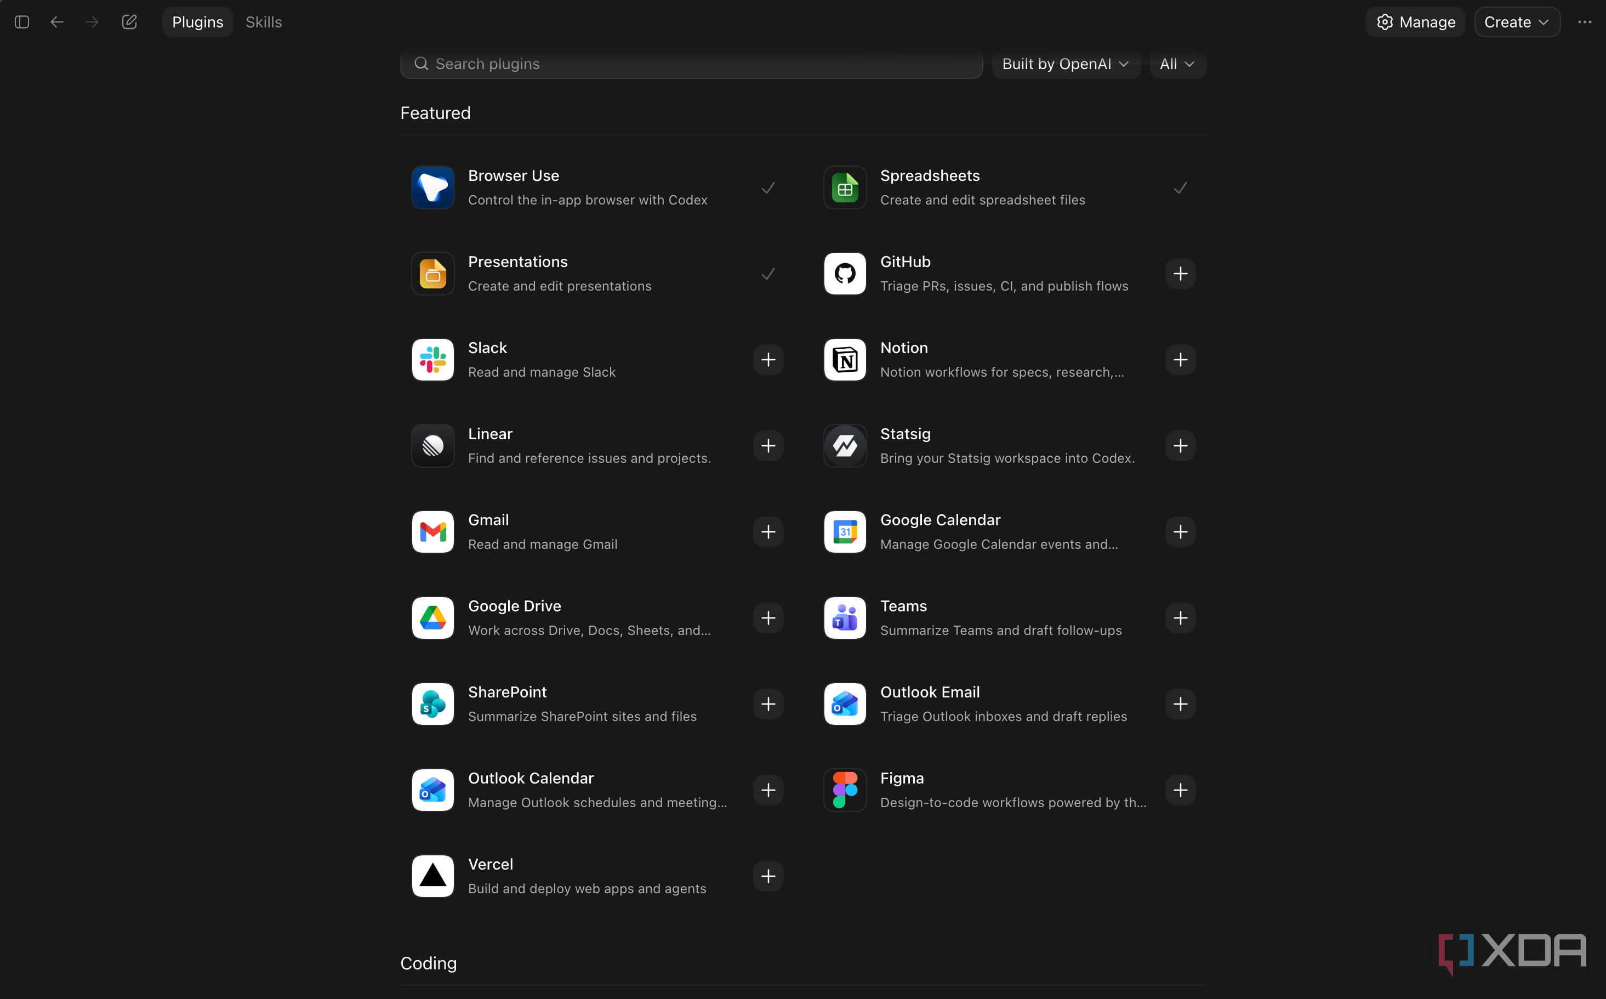Focus the Search plugins field
1606x999 pixels.
pyautogui.click(x=691, y=64)
